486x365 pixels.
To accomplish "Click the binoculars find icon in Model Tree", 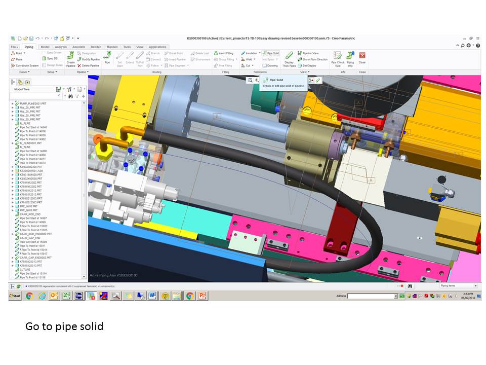I will click(71, 96).
